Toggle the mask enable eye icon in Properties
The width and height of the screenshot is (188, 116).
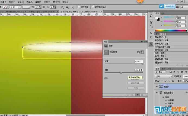pos(137,95)
